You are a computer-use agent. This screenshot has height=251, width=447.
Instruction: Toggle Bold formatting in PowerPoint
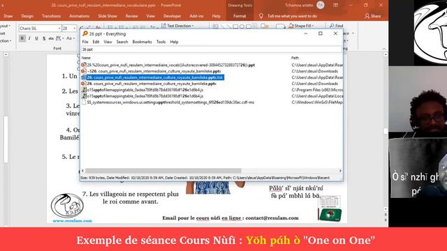(x=22, y=38)
